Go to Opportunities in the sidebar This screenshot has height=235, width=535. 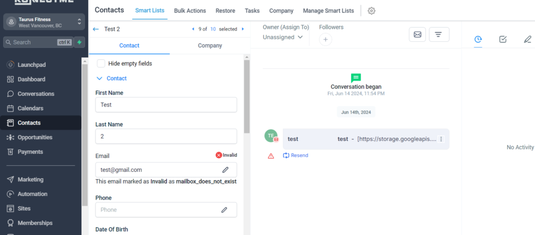coord(35,138)
